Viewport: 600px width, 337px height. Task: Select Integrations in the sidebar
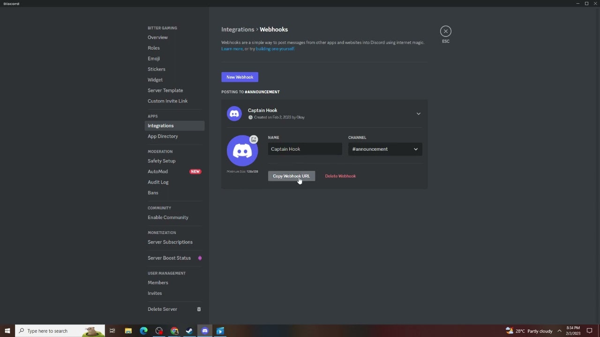(x=174, y=126)
